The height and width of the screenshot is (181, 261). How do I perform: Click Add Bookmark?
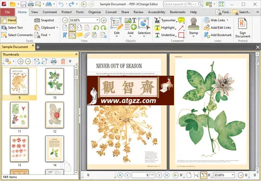click(218, 35)
